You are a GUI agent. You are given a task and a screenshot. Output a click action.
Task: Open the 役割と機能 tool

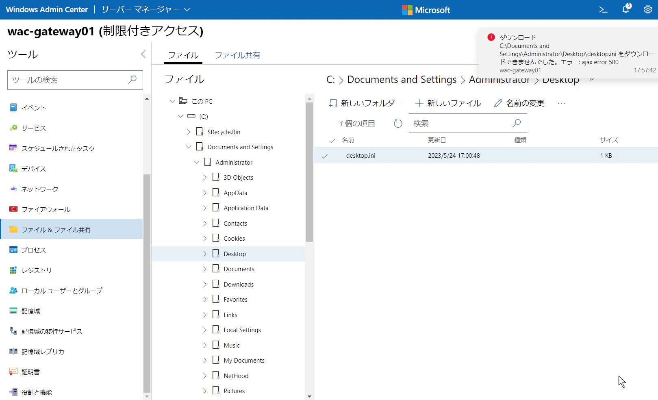click(x=72, y=392)
